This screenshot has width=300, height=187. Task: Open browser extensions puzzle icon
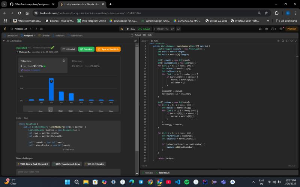(277, 13)
